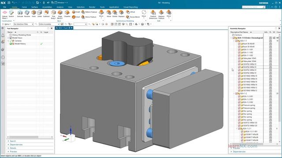Choose the Revolve tool
Screen dimensions: 282x158
(x=27, y=14)
